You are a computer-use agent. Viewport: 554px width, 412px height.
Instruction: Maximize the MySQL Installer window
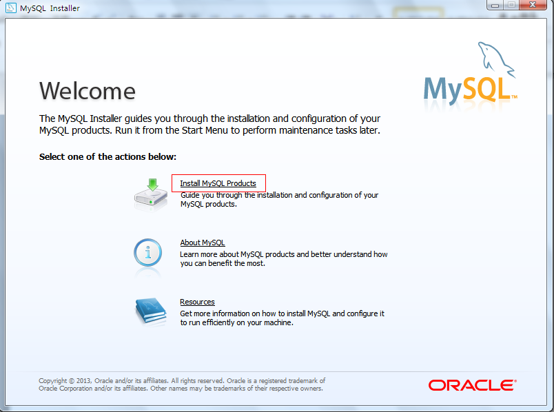(x=511, y=5)
